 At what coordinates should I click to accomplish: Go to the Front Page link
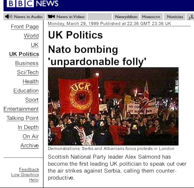[x=25, y=27]
